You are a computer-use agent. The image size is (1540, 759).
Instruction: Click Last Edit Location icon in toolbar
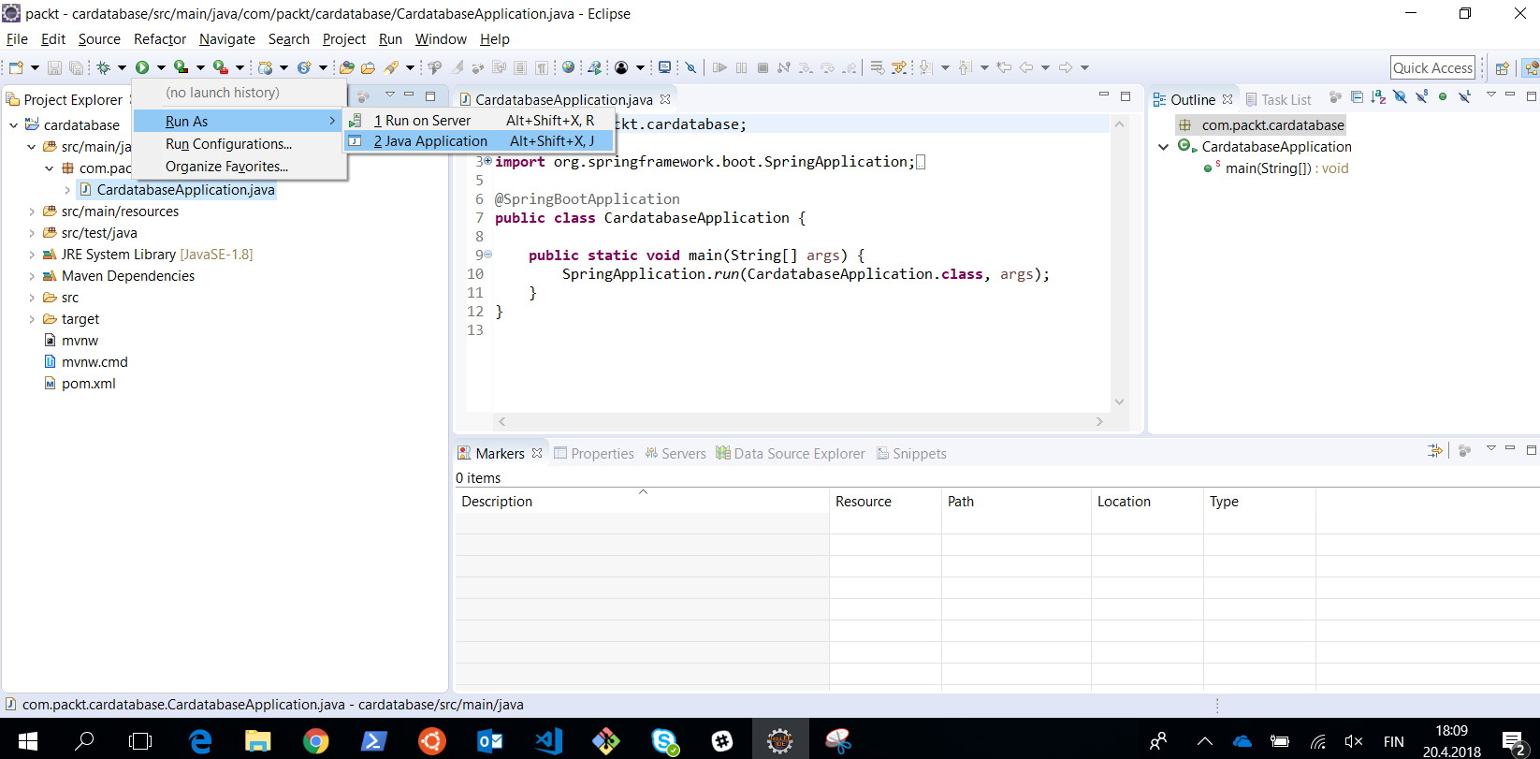(1004, 67)
